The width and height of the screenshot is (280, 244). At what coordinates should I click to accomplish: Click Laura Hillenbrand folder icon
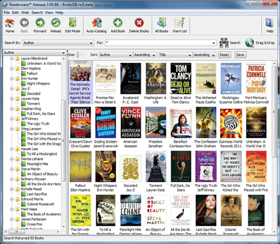pos(17,58)
